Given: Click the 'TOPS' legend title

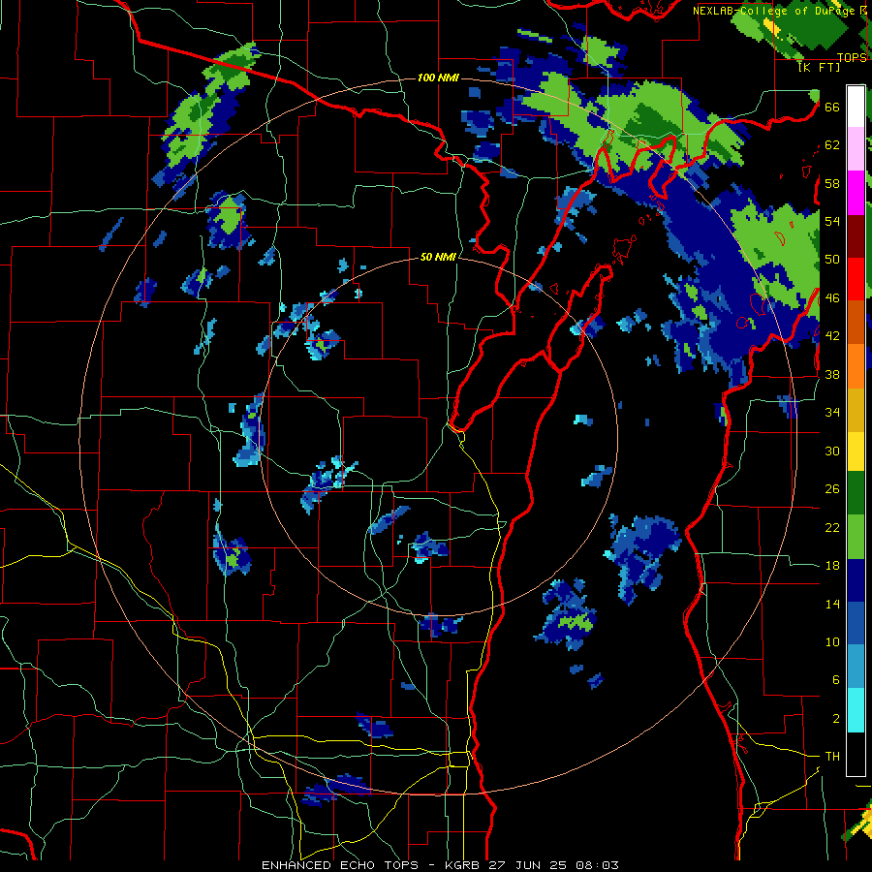Looking at the screenshot, I should click(852, 57).
